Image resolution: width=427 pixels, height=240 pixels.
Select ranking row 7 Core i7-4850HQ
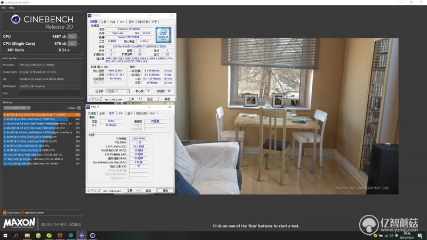(42, 141)
